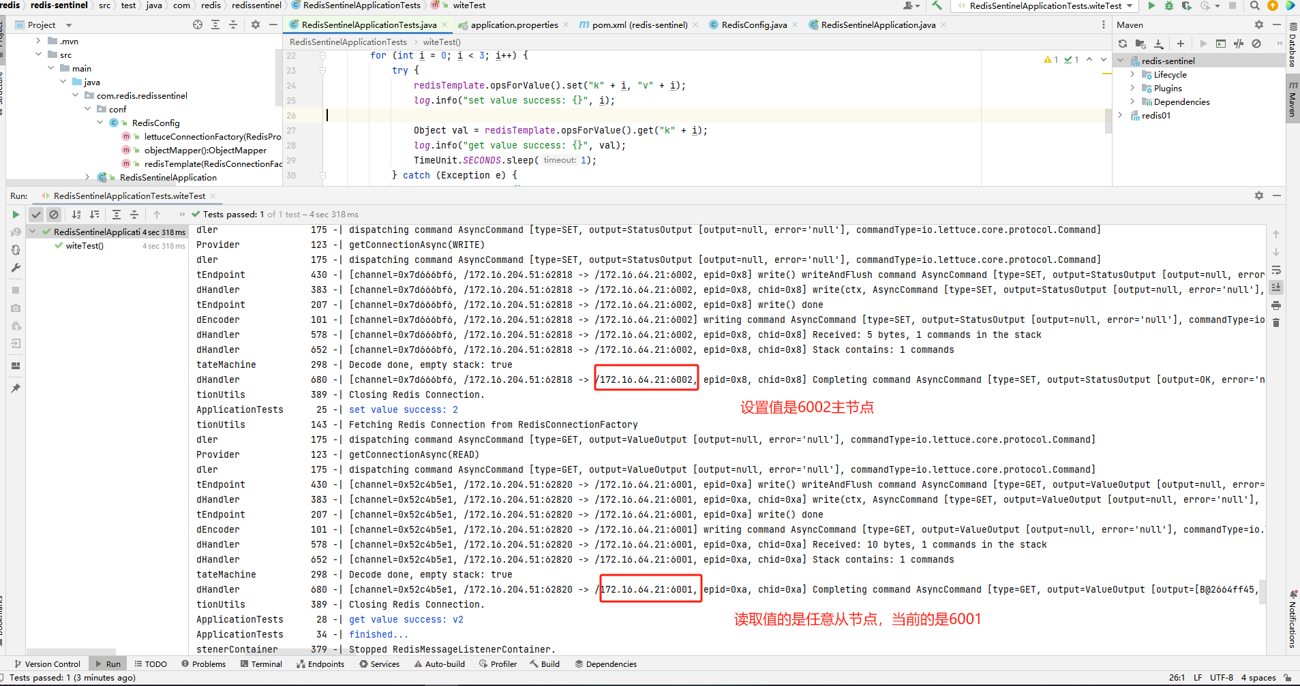
Task: Expand Lifecycle in the Maven panel
Action: tap(1132, 74)
